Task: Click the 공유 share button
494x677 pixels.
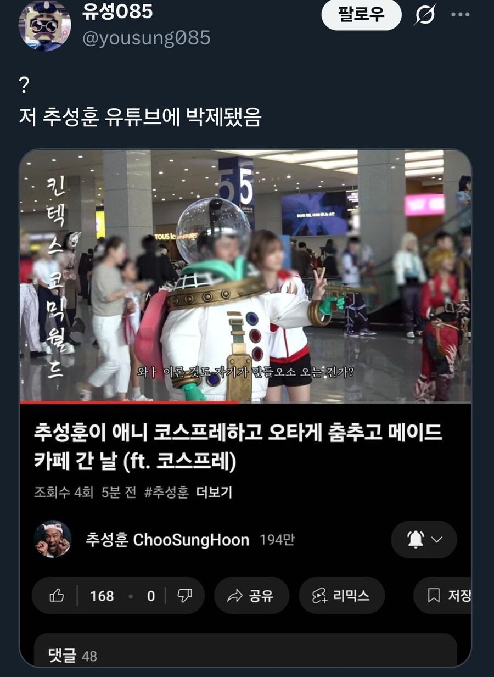Action: pos(251,596)
